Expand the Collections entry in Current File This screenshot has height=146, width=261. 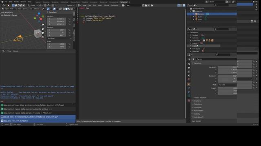(x=191, y=41)
